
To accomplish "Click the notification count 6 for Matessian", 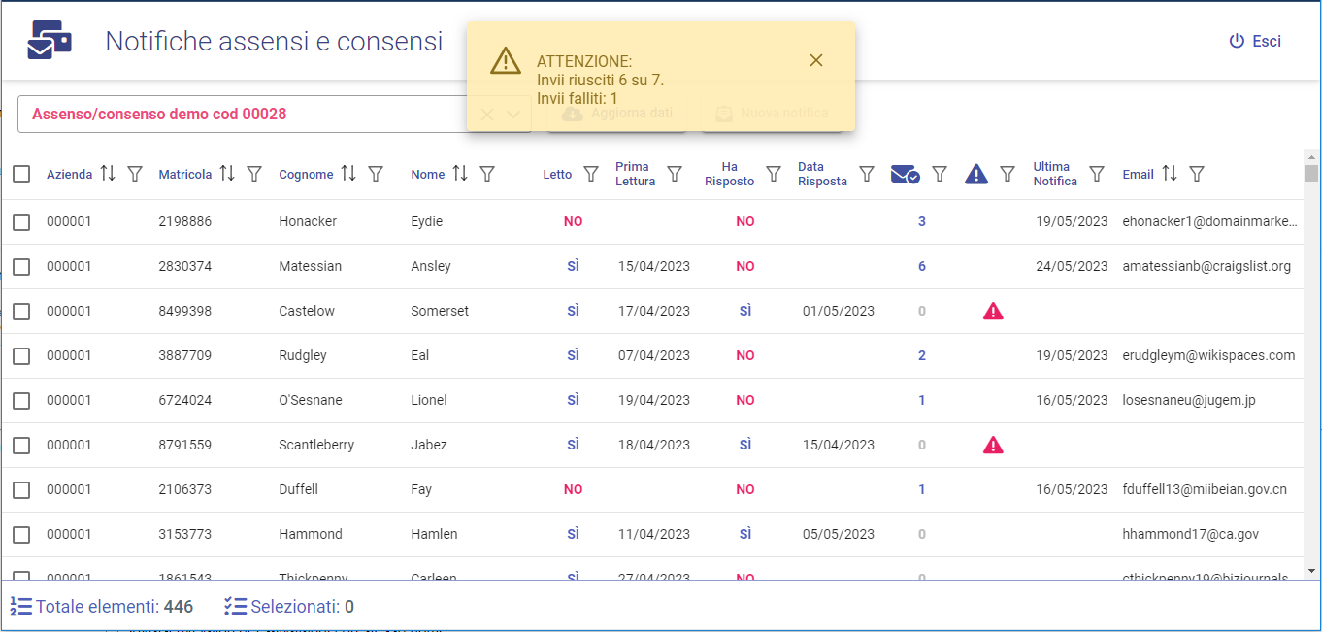I will coord(921,266).
